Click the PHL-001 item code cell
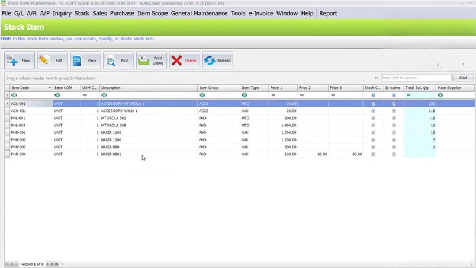Screen dimensions: 476x268 pyautogui.click(x=31, y=118)
